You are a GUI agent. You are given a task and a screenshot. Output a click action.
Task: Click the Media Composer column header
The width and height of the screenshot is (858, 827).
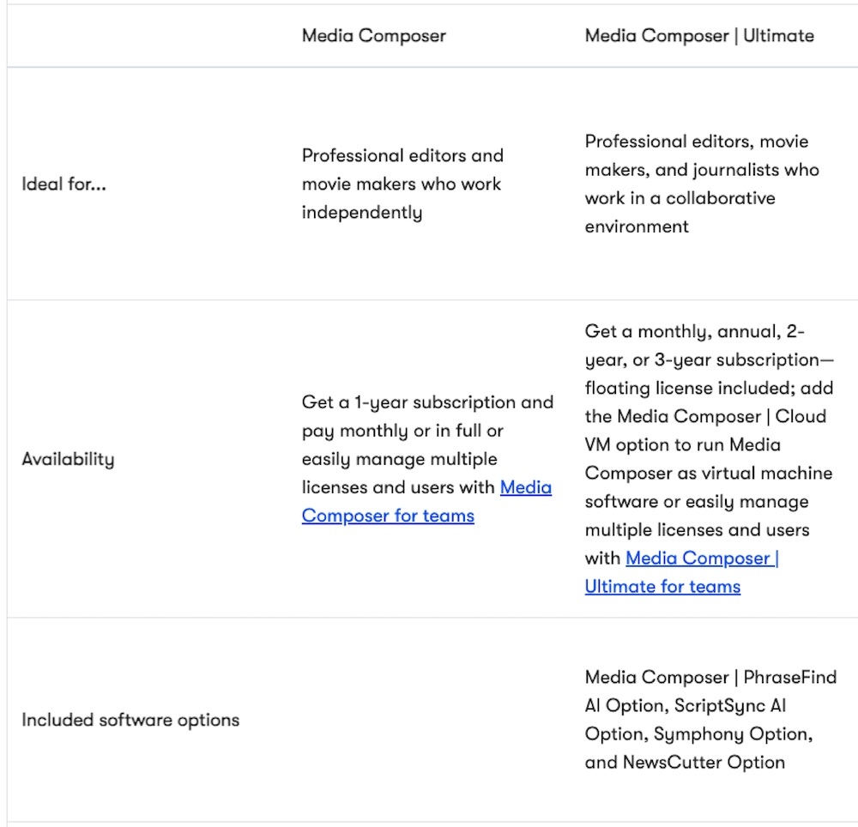[x=373, y=35]
